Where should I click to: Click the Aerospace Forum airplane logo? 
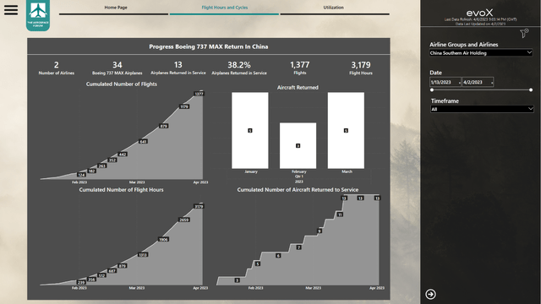pos(38,15)
